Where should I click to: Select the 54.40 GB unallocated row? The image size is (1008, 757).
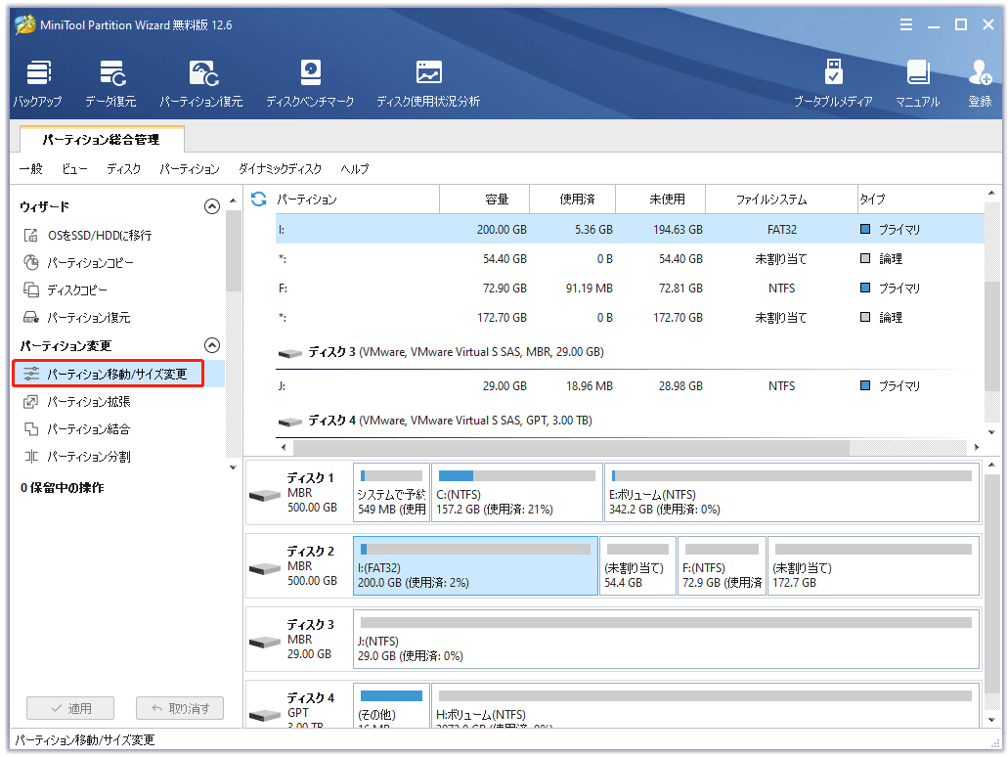[x=630, y=259]
